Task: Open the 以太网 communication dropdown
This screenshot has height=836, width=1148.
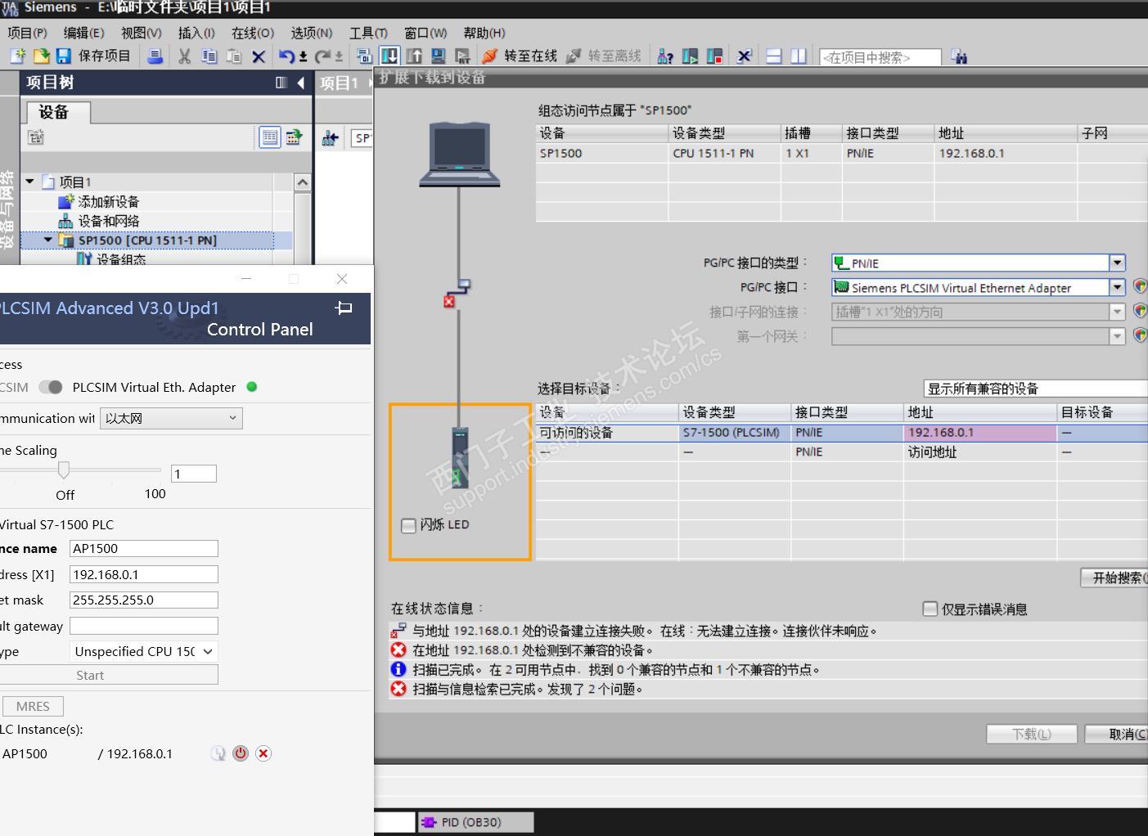Action: [x=171, y=418]
